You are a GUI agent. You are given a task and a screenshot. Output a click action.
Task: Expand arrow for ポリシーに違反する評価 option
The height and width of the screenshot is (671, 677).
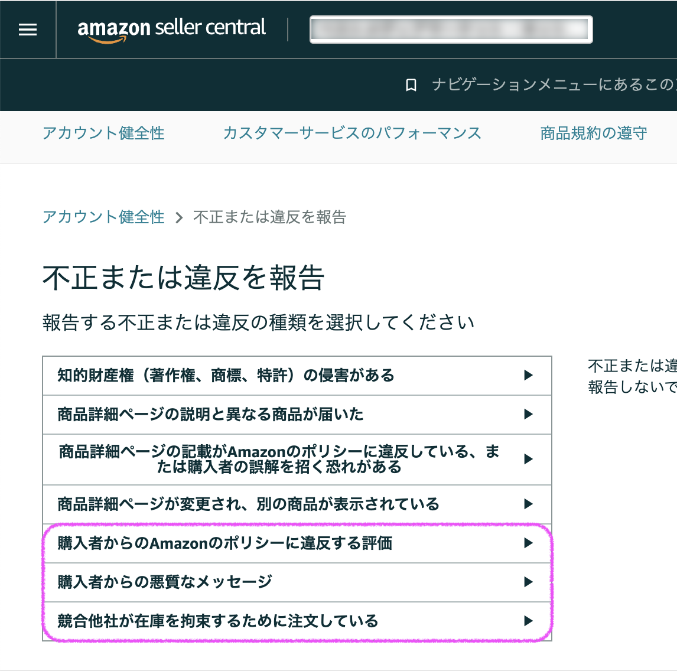tap(528, 543)
